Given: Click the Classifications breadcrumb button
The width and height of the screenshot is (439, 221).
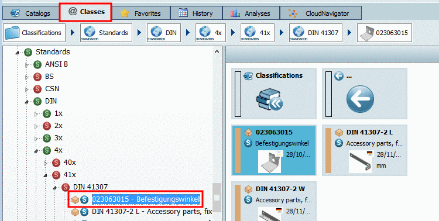Looking at the screenshot, I should click(34, 33).
